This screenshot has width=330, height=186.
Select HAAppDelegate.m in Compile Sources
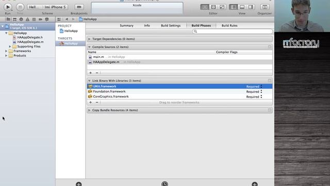pos(180,62)
